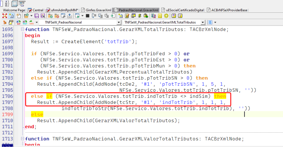Click the Save All floppy icon
The width and height of the screenshot is (283, 147).
click(43, 16)
